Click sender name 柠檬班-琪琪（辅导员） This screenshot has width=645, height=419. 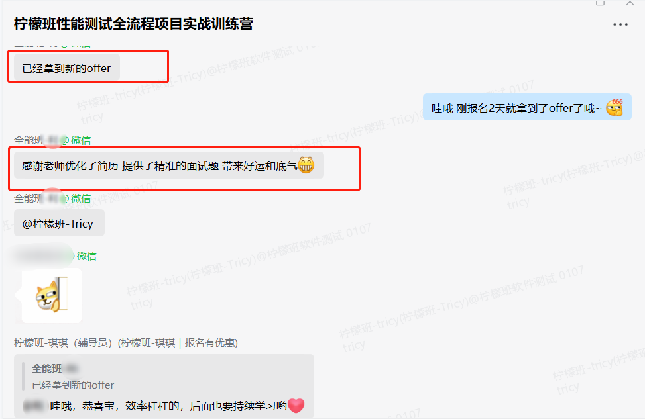pos(63,343)
